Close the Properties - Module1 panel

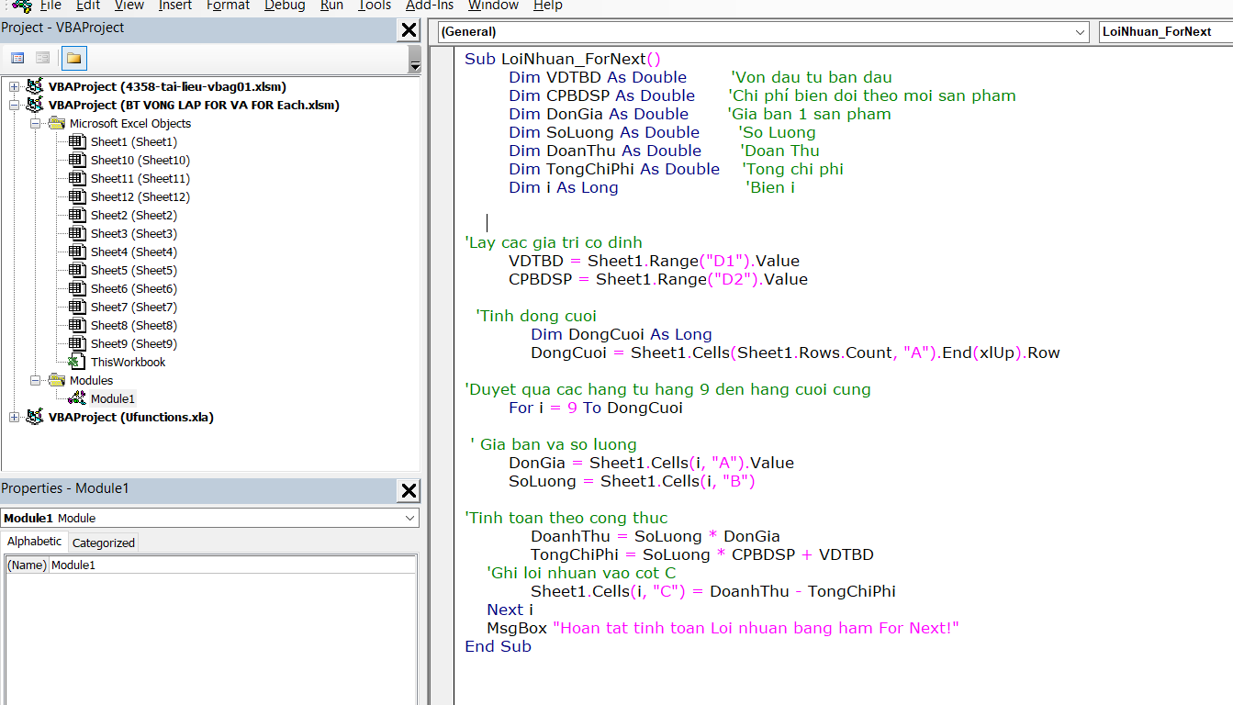(x=409, y=491)
